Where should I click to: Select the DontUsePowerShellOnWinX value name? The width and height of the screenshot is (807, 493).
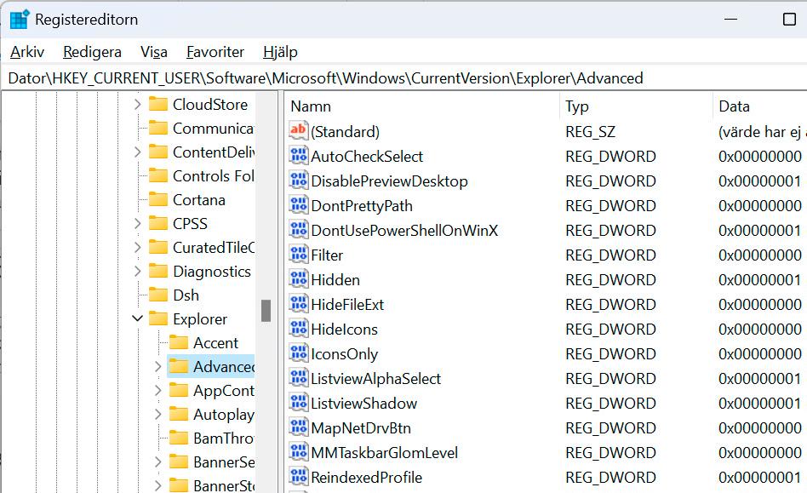[404, 231]
